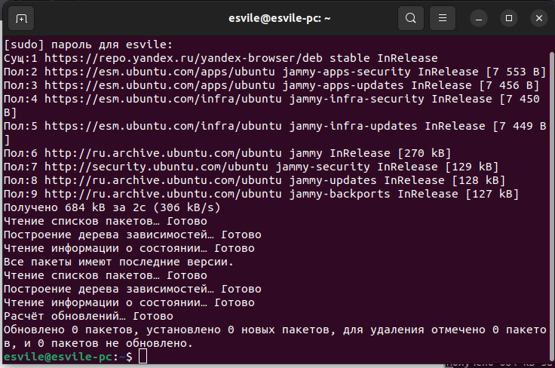Click the last 'Построение дерева зависимостей… Готово' line
Screen dimensions: 555x368
coord(133,289)
